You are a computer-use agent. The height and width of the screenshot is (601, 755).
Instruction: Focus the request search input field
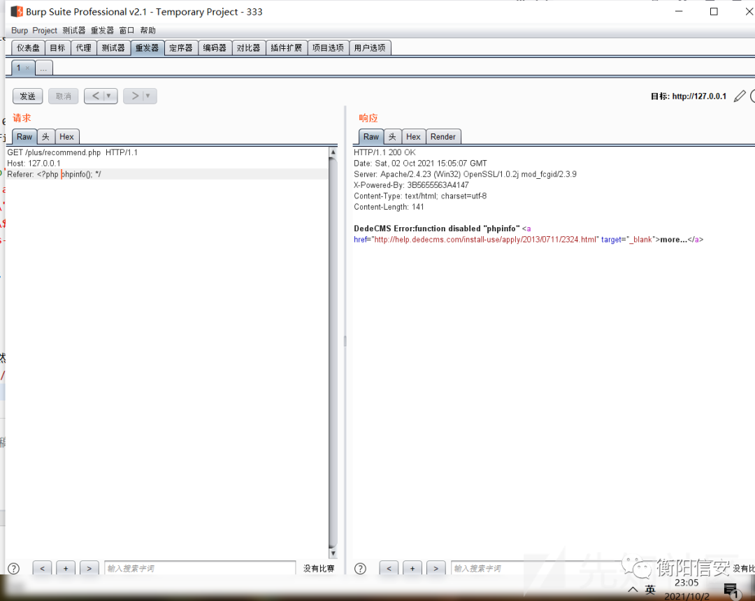click(x=200, y=568)
